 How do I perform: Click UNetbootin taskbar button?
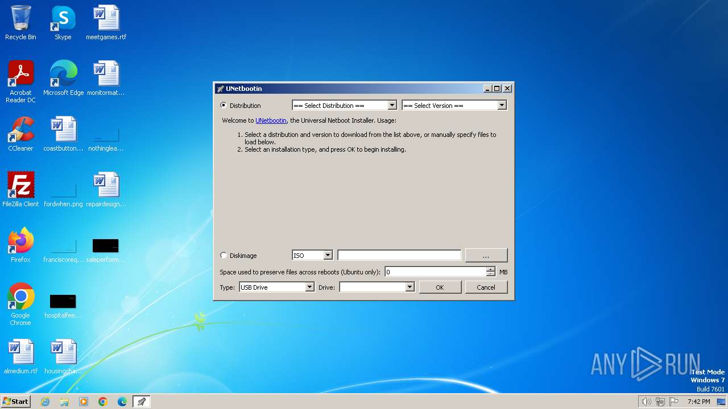(x=142, y=402)
